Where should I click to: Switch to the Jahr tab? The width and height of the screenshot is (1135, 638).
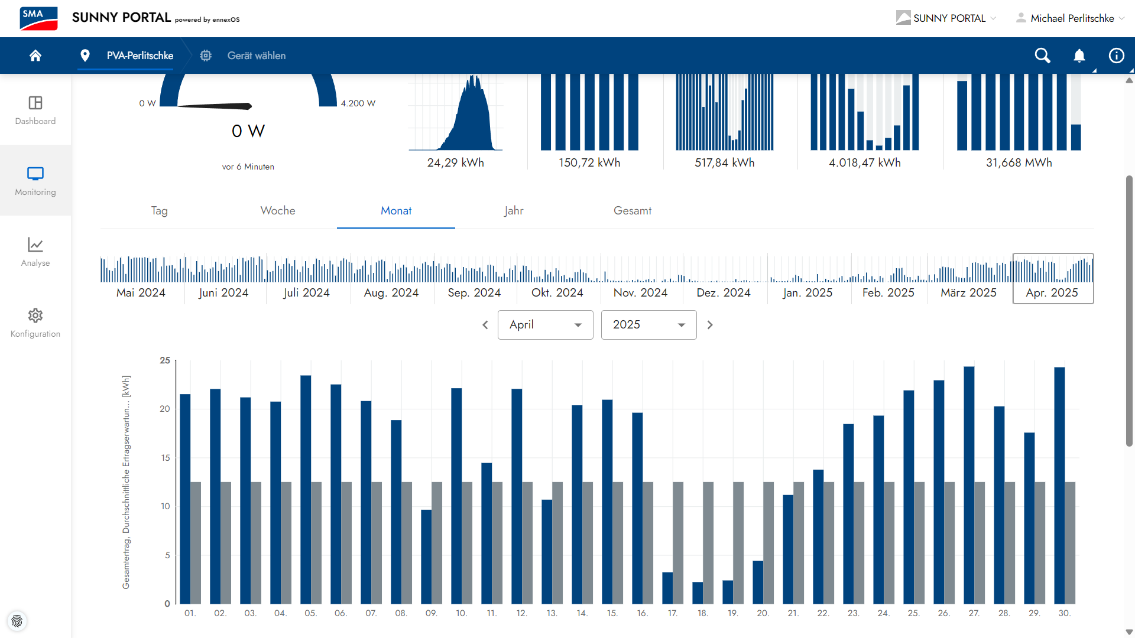(514, 211)
